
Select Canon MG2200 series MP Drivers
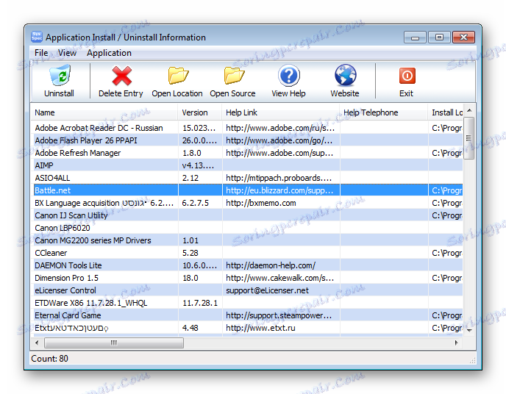pyautogui.click(x=247, y=240)
